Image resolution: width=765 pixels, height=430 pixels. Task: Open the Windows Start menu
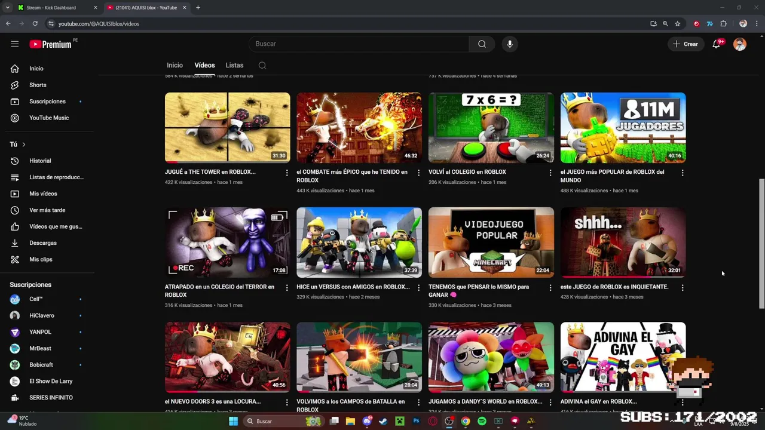(234, 421)
